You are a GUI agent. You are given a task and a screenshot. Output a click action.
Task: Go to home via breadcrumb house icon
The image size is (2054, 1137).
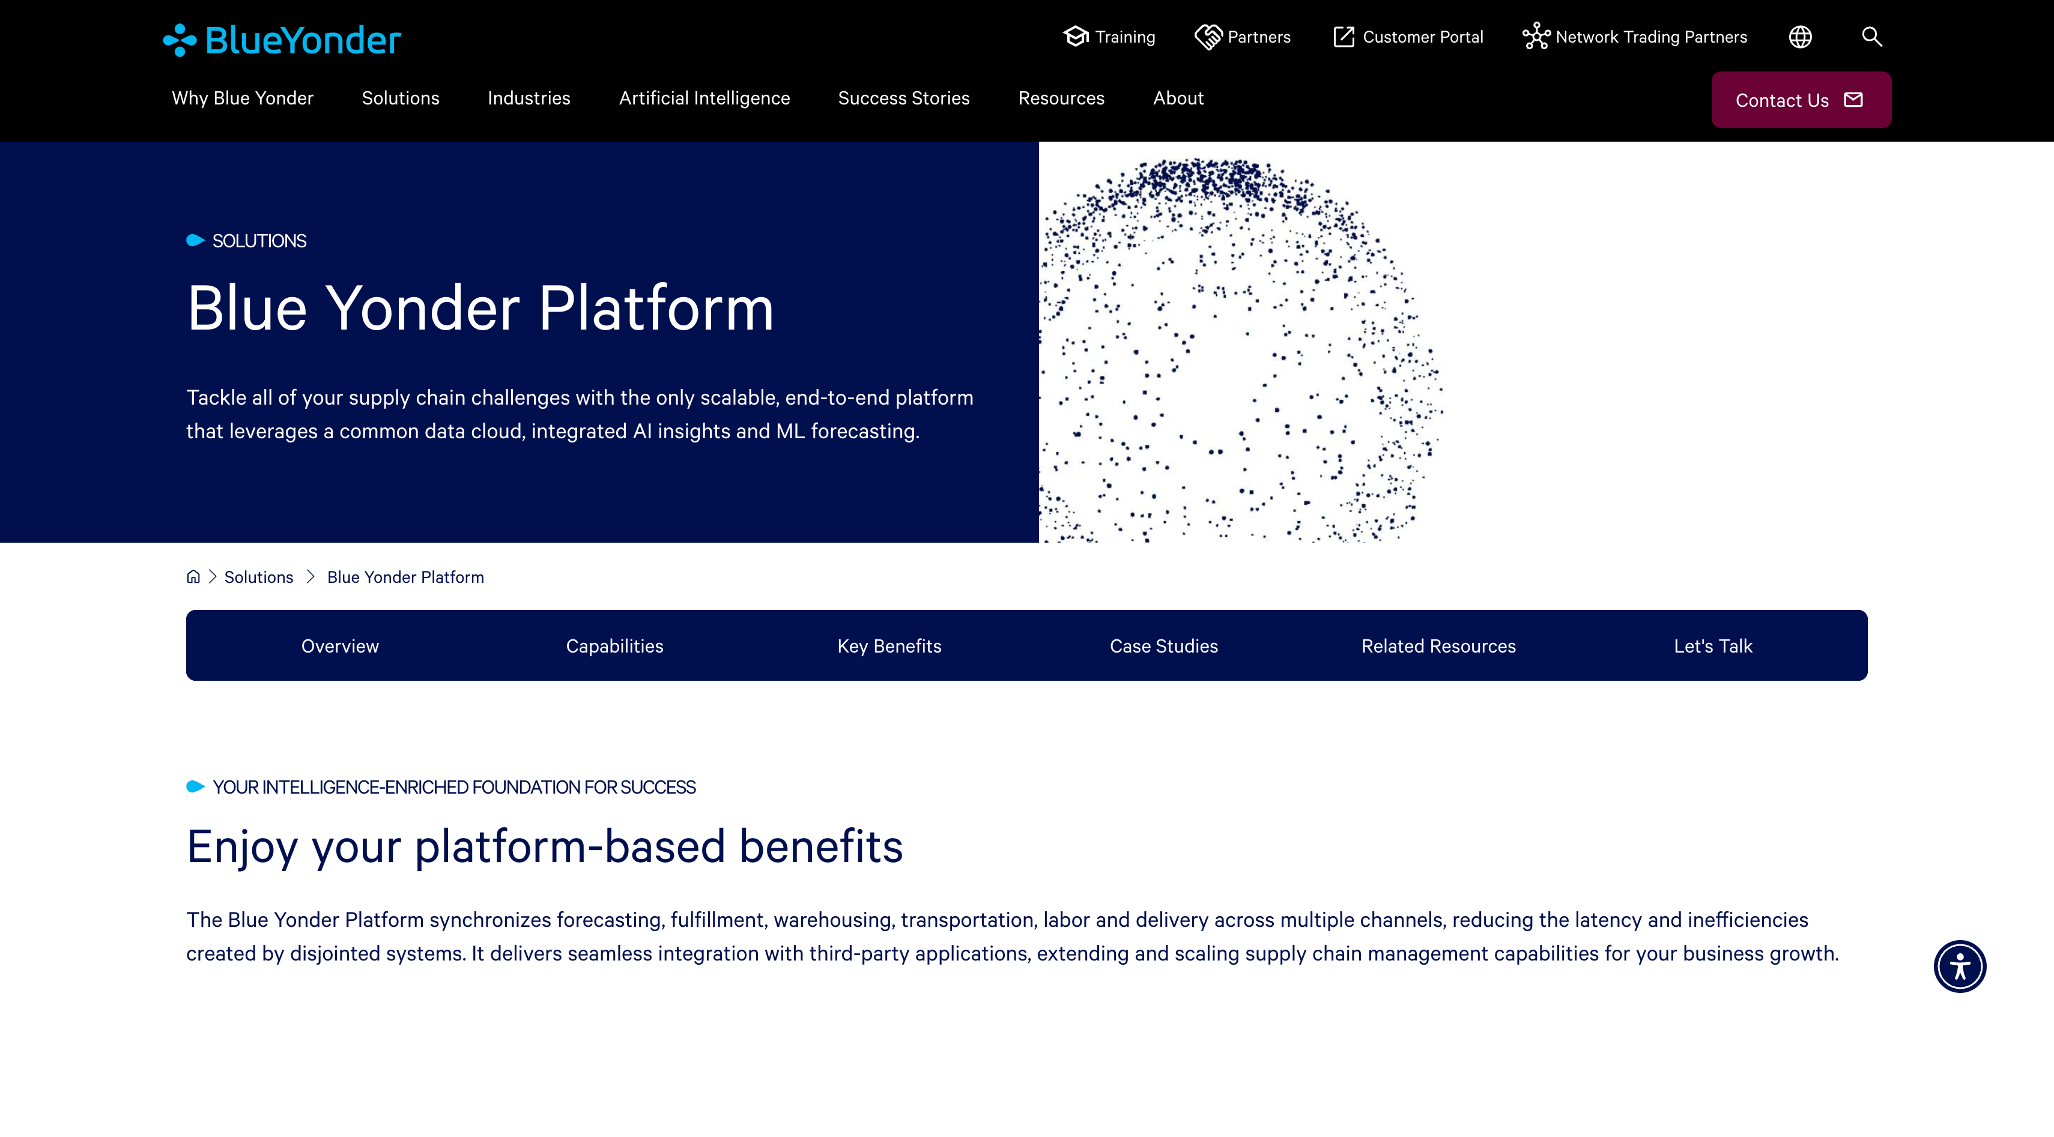point(193,576)
